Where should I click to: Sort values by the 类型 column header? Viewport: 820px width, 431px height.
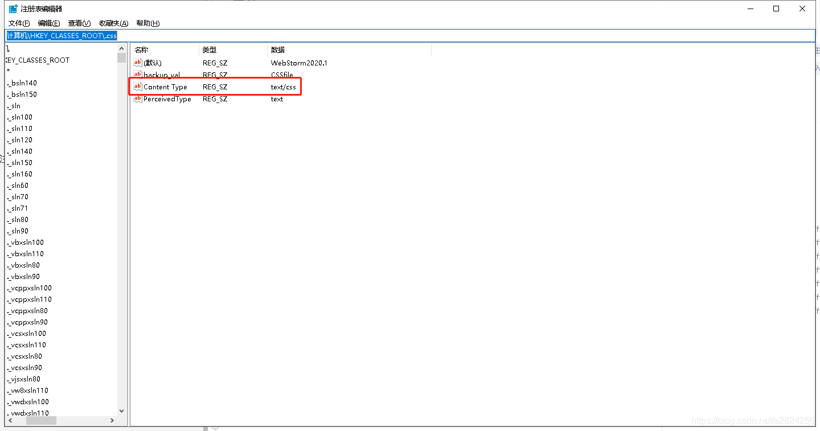pos(210,50)
